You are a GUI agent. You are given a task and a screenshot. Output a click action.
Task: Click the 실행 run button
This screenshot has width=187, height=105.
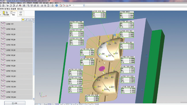click(x=15, y=103)
